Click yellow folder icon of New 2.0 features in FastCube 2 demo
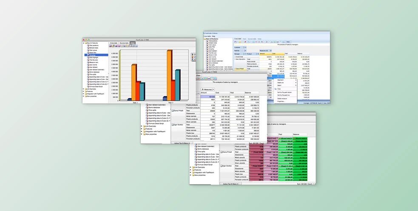 click(205, 39)
